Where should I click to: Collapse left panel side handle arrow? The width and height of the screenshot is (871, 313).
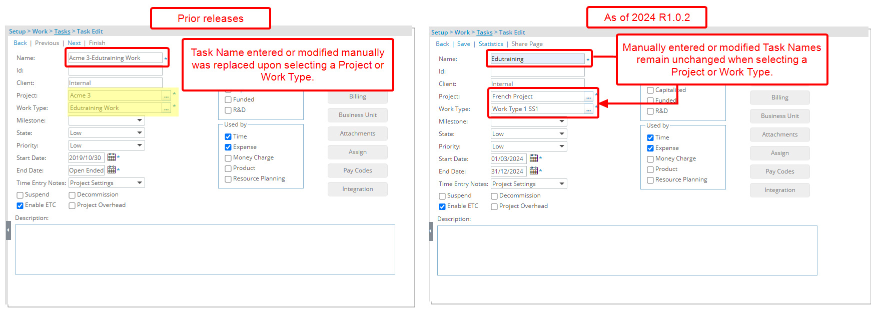click(8, 230)
